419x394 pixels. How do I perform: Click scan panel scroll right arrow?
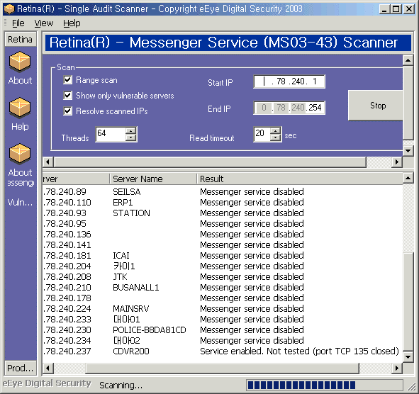coord(397,162)
